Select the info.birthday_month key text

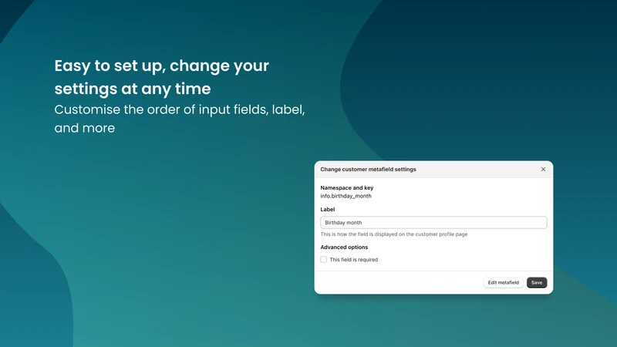(346, 196)
